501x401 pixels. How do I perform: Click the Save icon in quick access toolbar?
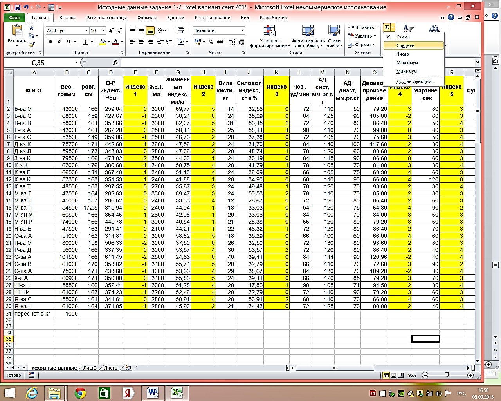[x=17, y=7]
